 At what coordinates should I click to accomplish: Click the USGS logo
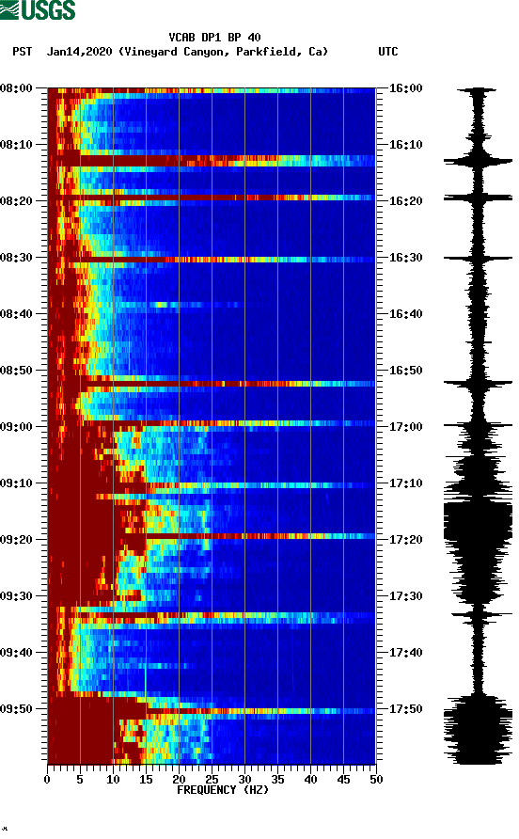(38, 9)
